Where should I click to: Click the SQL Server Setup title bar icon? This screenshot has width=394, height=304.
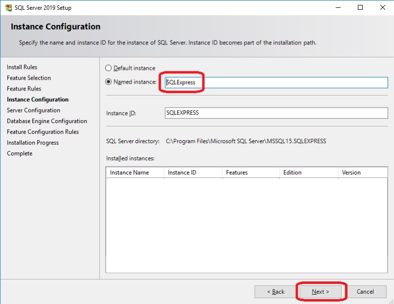pos(8,8)
